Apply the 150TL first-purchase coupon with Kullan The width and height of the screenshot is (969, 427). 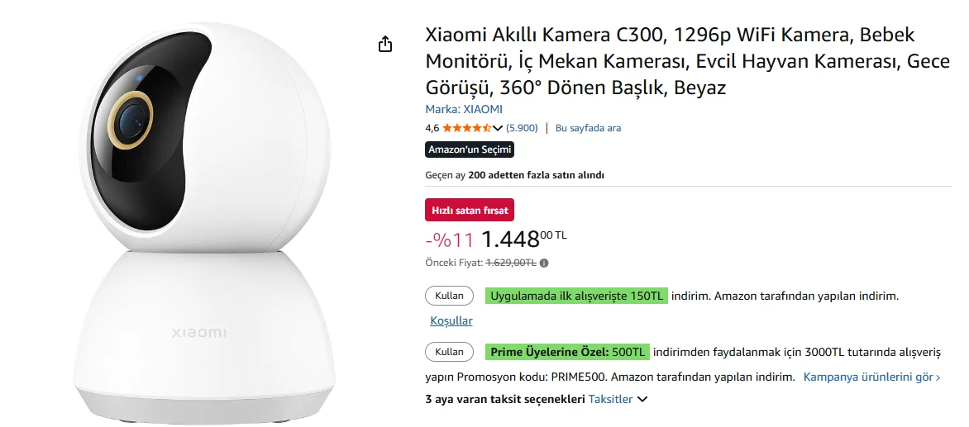[450, 296]
